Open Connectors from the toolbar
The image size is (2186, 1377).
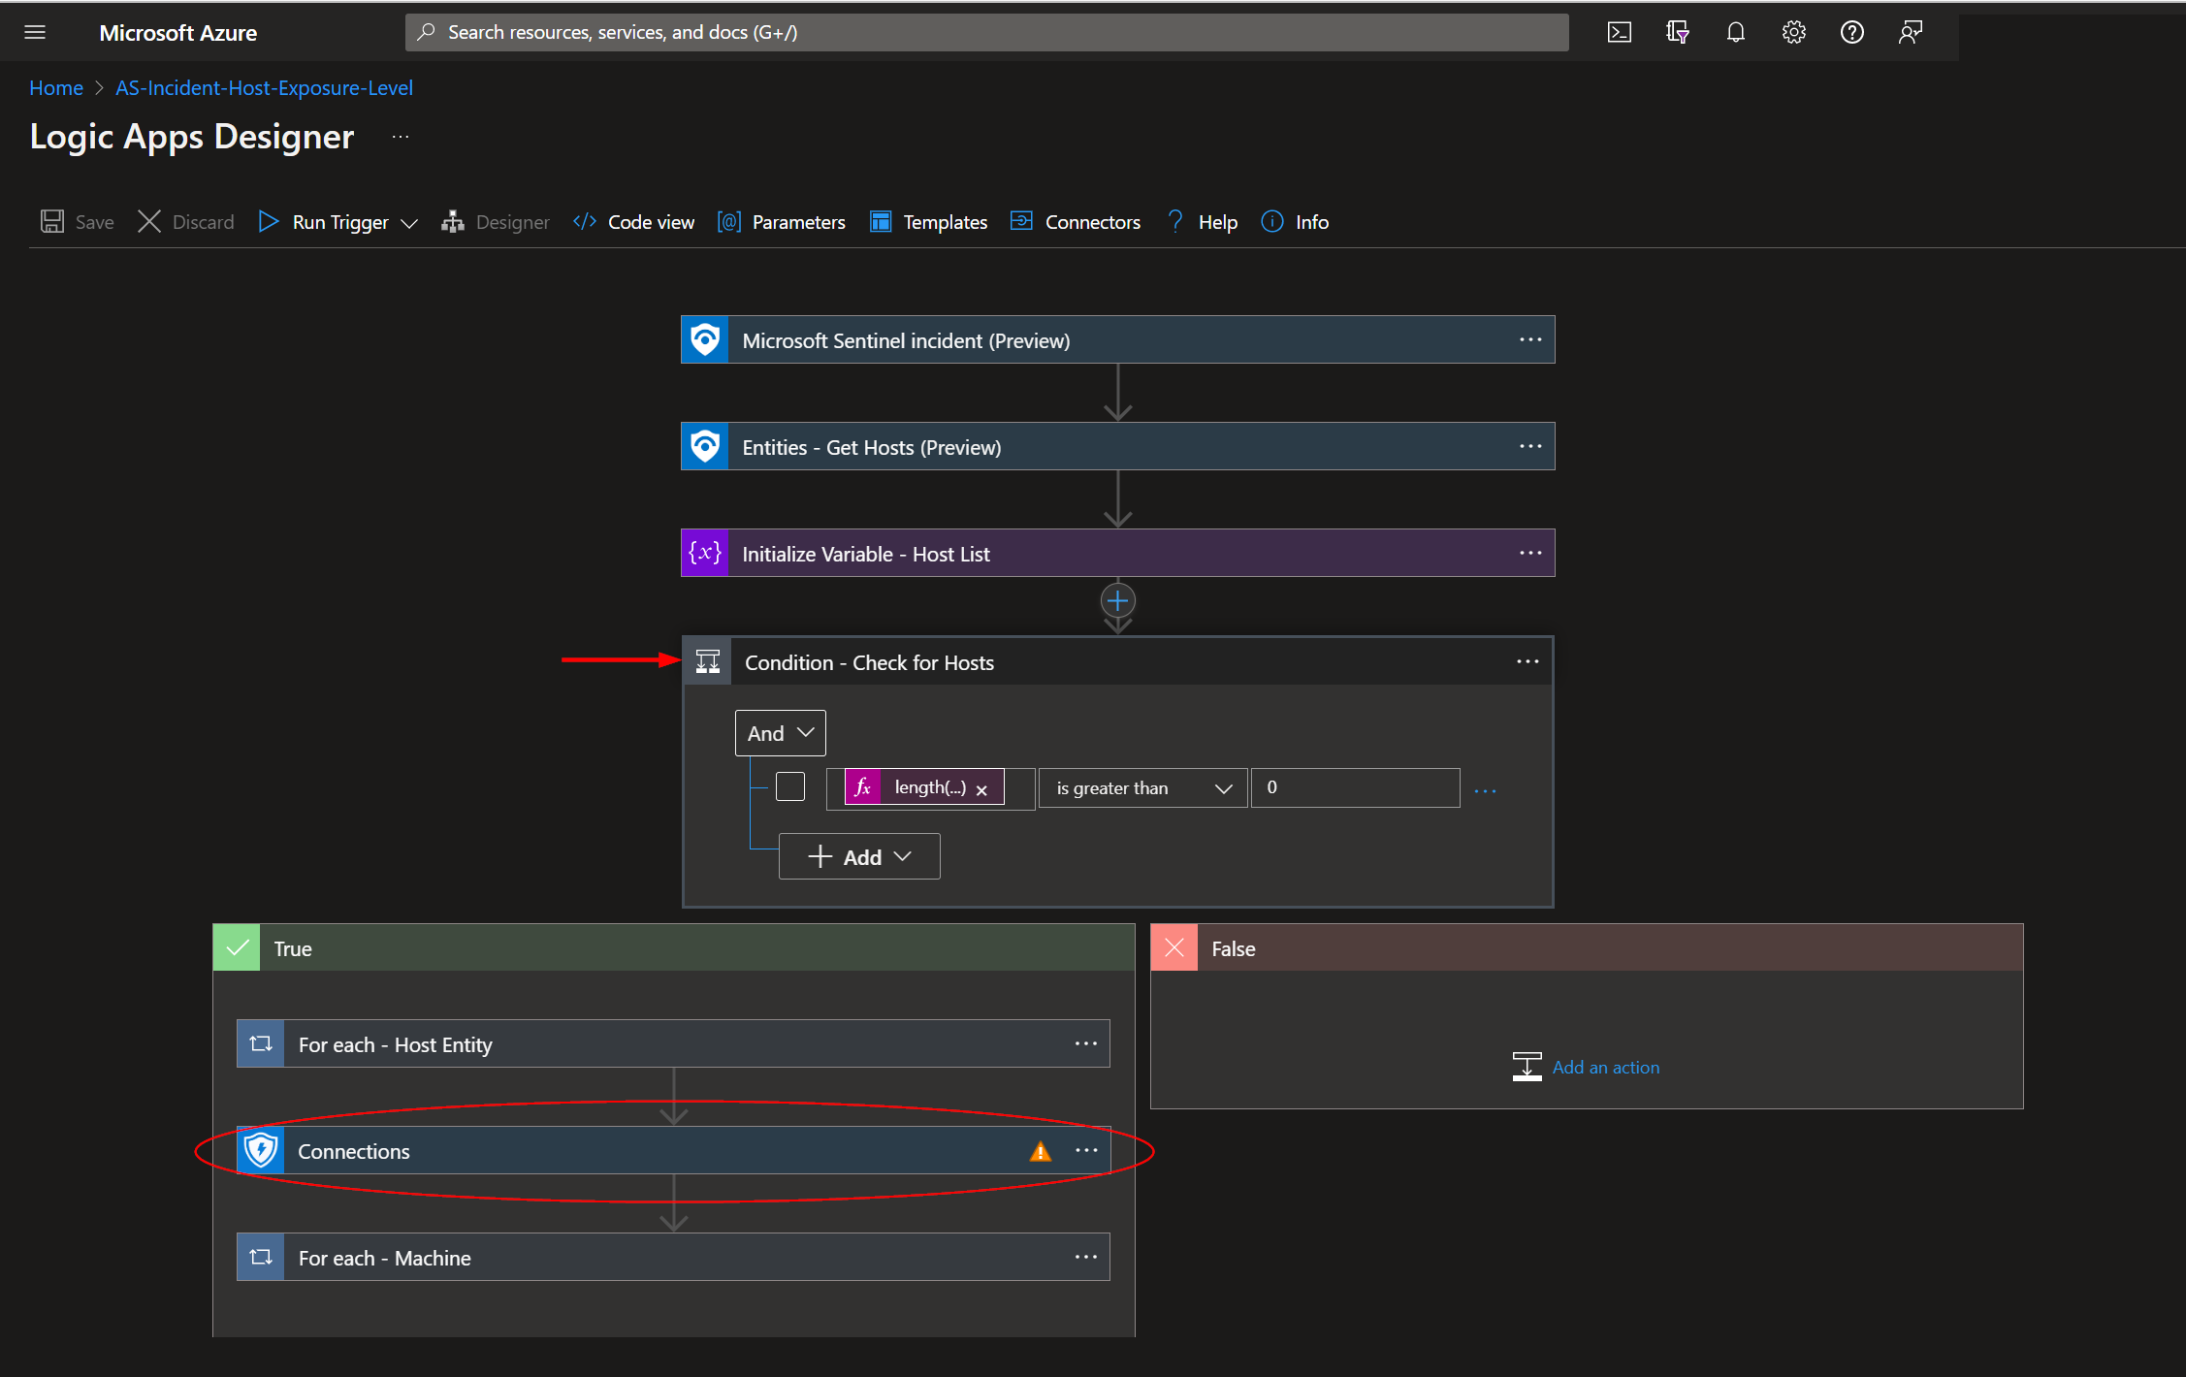click(1075, 222)
